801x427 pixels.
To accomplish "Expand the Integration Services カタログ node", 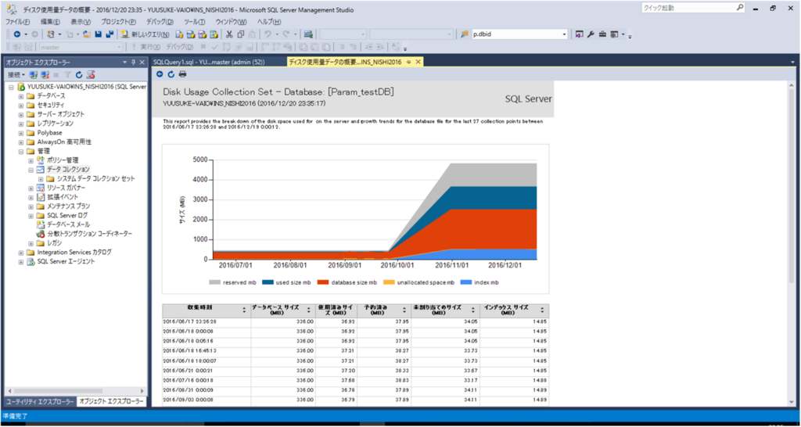I will pos(21,253).
